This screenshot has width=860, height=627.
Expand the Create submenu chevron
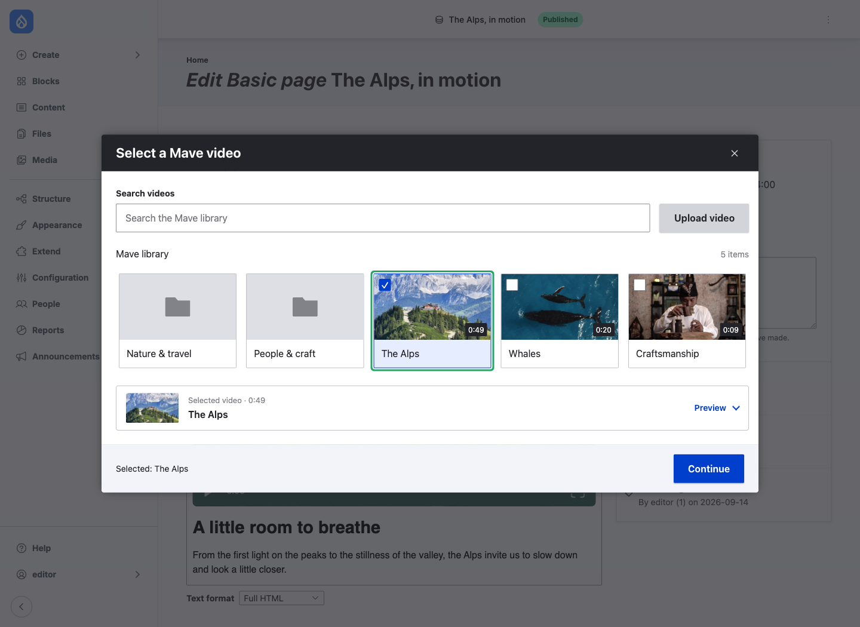pos(137,55)
